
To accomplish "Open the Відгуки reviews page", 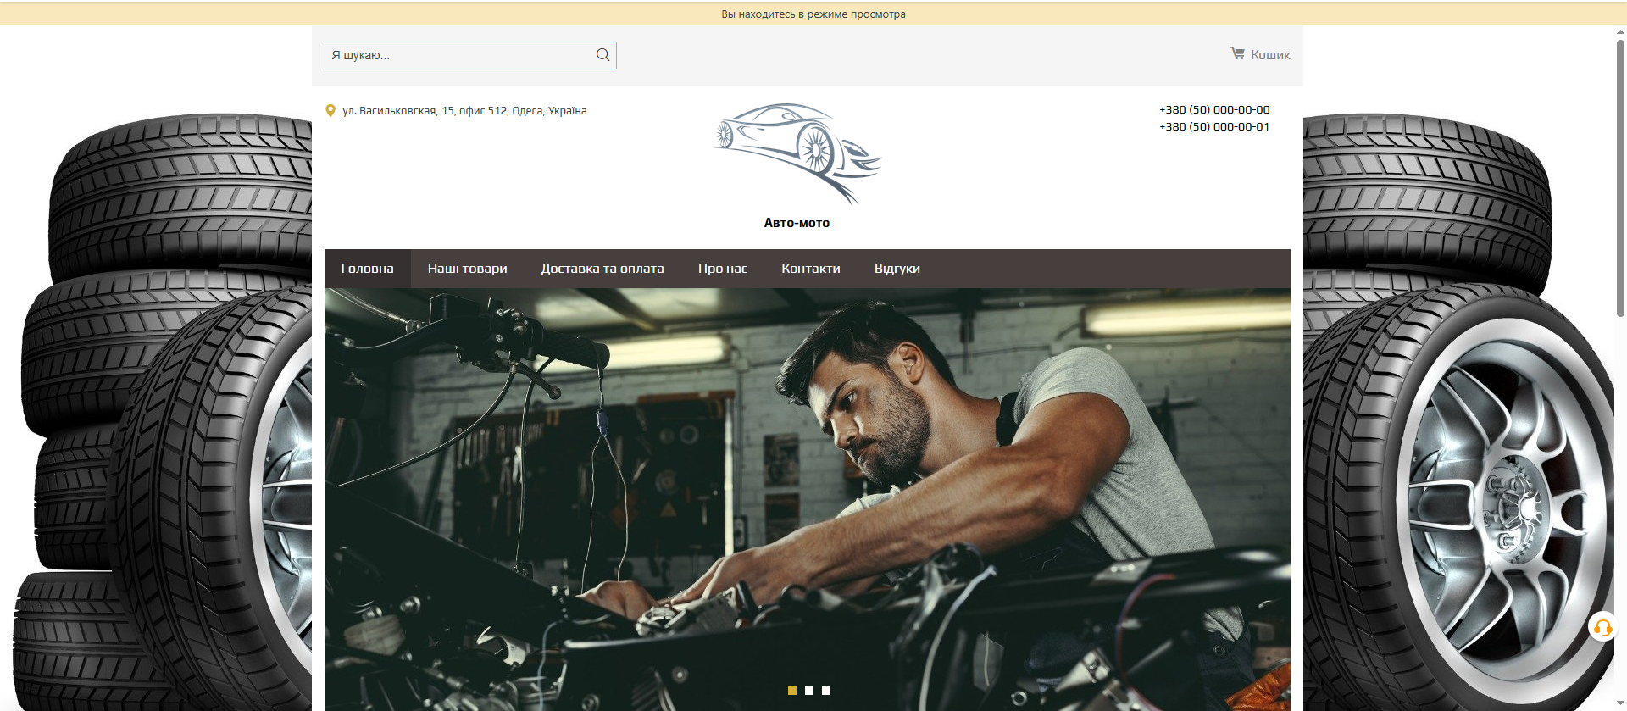I will [x=897, y=269].
